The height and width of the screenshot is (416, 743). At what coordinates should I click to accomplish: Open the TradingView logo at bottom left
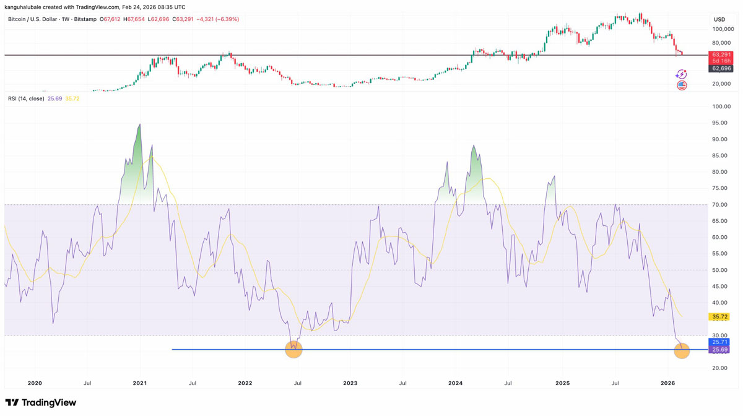tap(41, 402)
